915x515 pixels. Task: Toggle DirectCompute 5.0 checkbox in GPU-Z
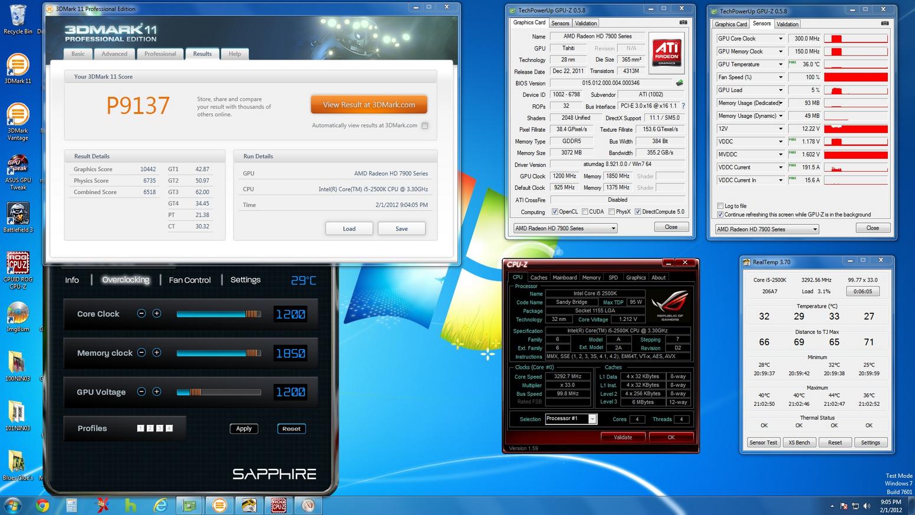tap(637, 212)
